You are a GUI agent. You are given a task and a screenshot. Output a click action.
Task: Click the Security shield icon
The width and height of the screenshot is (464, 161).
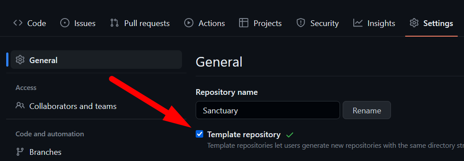301,23
